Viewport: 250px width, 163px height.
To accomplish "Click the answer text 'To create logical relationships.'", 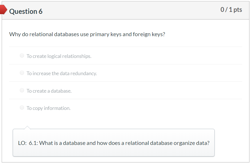I will (x=59, y=56).
